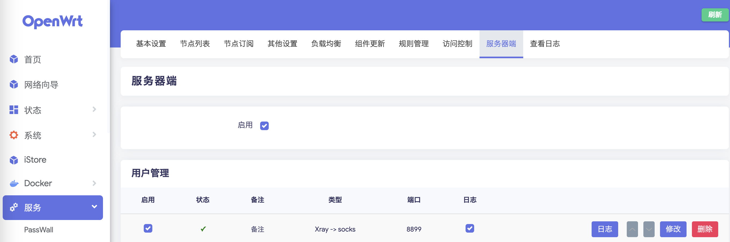Uncheck 启用 for the Xray socks user row
Viewport: 730px width, 242px height.
tap(148, 228)
